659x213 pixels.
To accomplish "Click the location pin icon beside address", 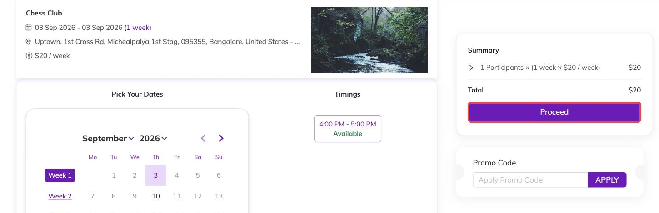I will pyautogui.click(x=29, y=42).
